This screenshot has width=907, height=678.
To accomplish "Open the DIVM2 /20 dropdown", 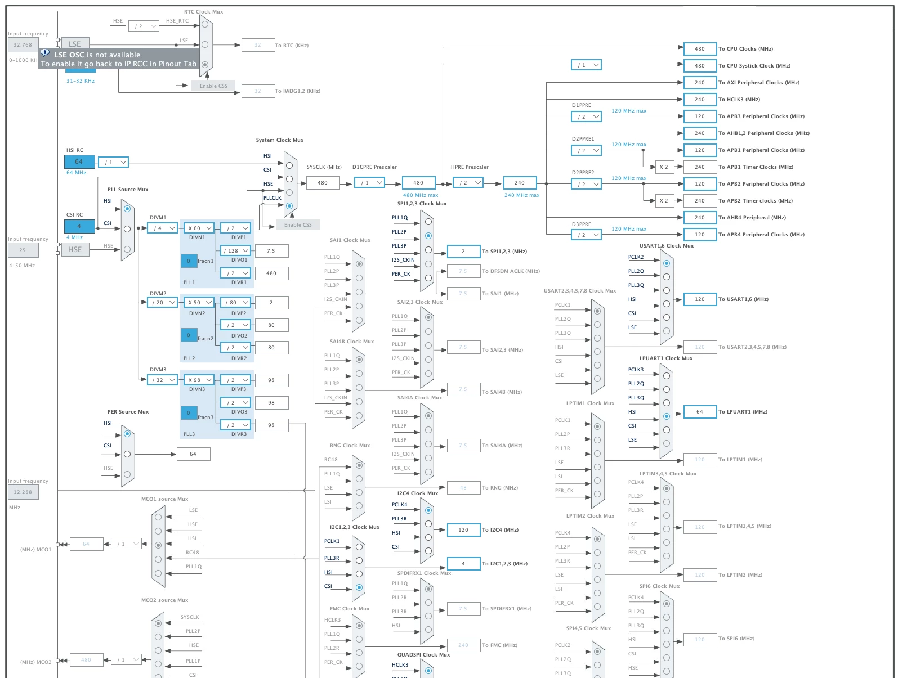I will pos(162,302).
